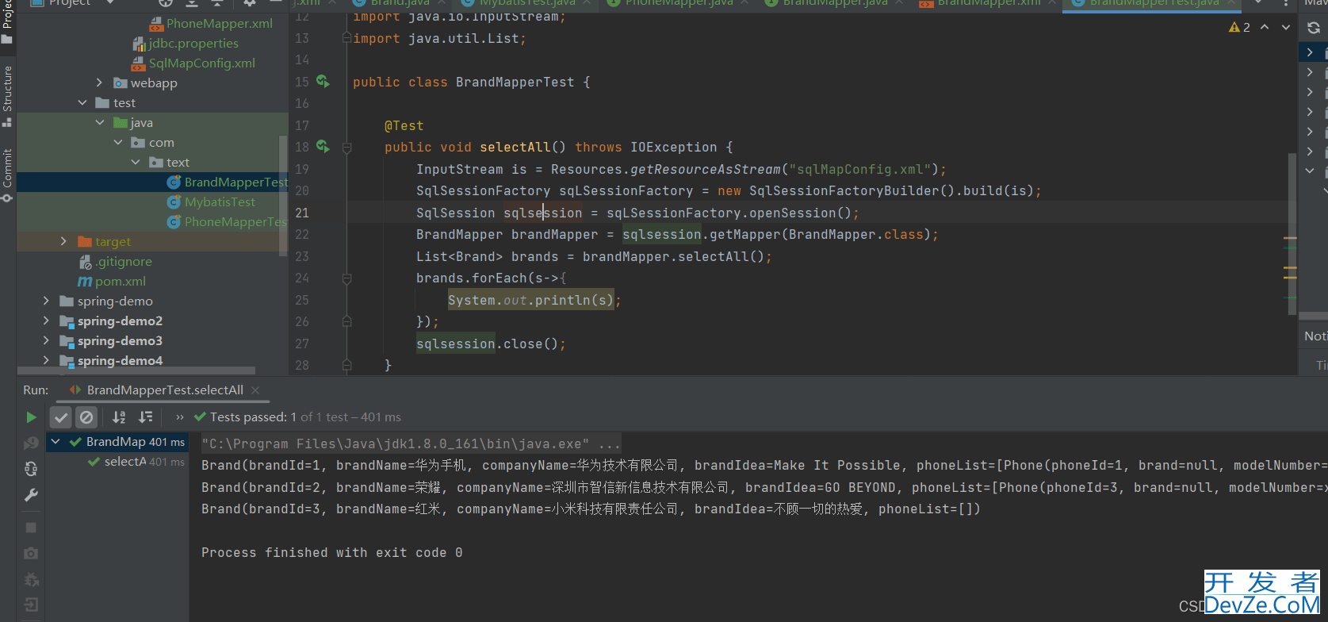1328x622 pixels.
Task: Click the Rerun Failed Tests icon
Action: point(31,443)
